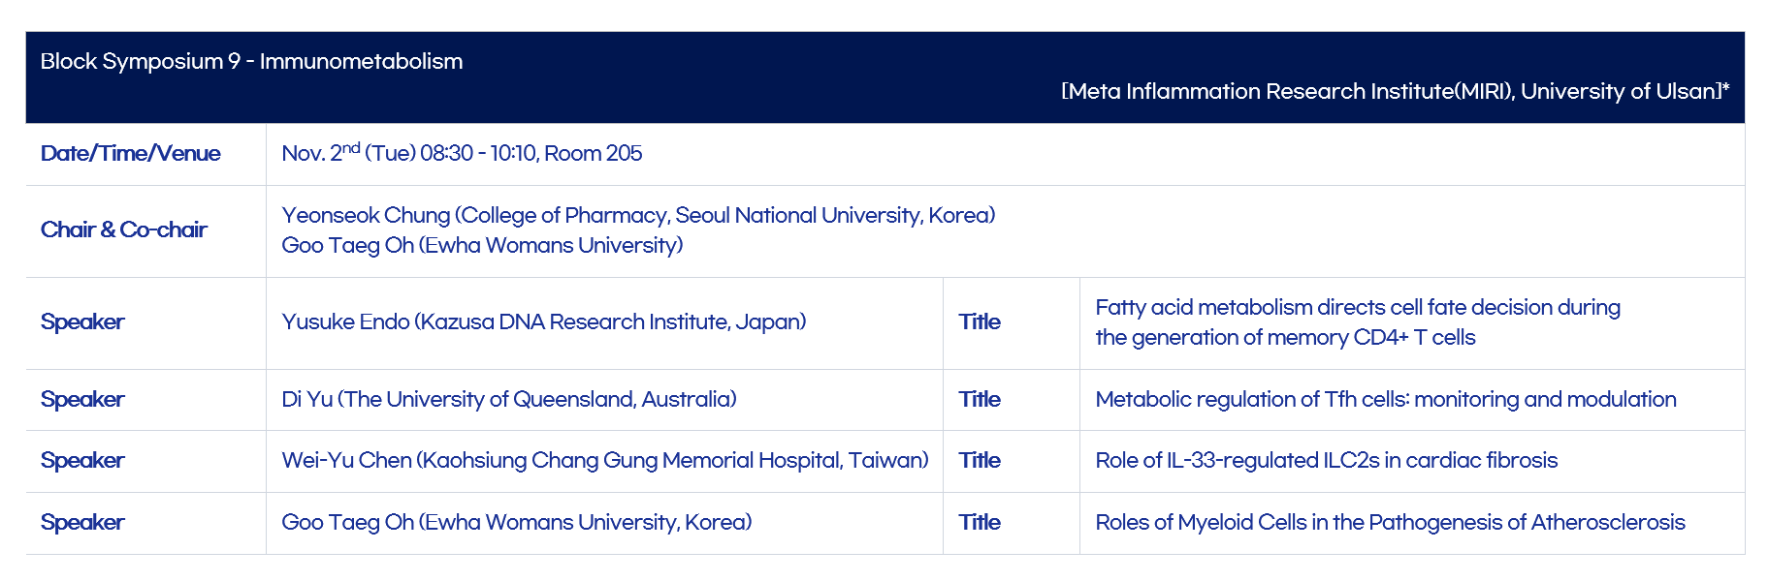The height and width of the screenshot is (581, 1769).
Task: Click speaker Goo Taeg Oh, Ewha Womans University, Korea
Action: (x=517, y=522)
